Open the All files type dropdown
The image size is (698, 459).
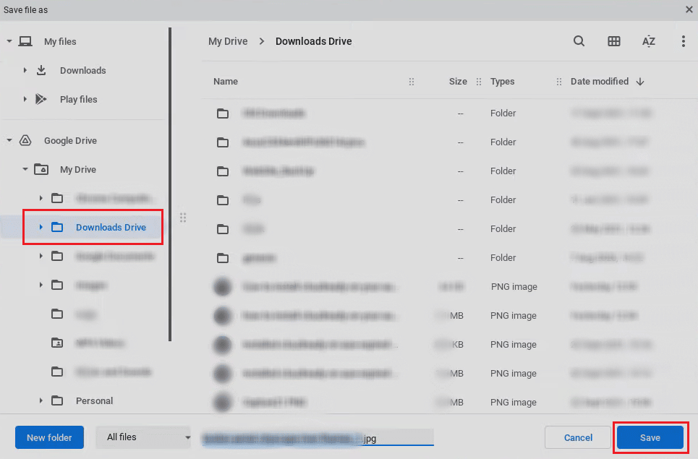[143, 437]
